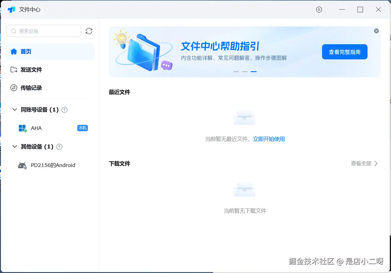Viewport: 391px width, 273px height.
Task: Maximize the 文件中心 window
Action: (360, 10)
